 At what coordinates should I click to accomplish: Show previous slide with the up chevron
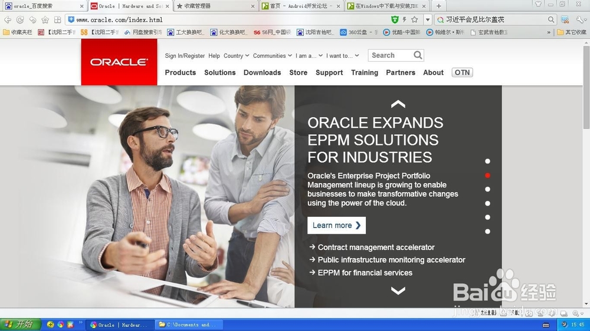tap(398, 104)
